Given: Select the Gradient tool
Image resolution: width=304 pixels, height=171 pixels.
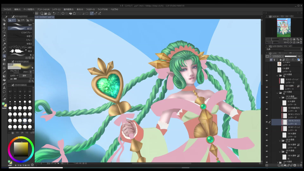Looking at the screenshot, I should [4, 76].
